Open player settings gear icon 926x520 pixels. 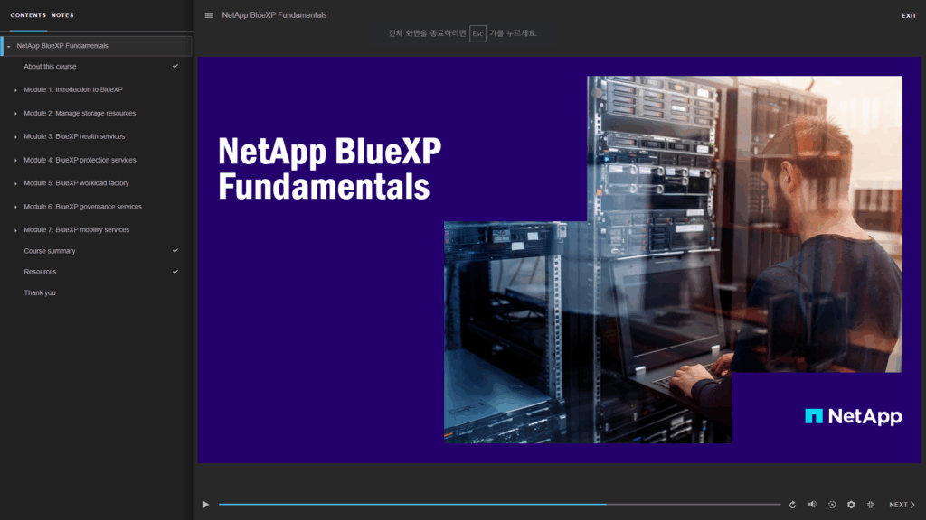pyautogui.click(x=851, y=505)
